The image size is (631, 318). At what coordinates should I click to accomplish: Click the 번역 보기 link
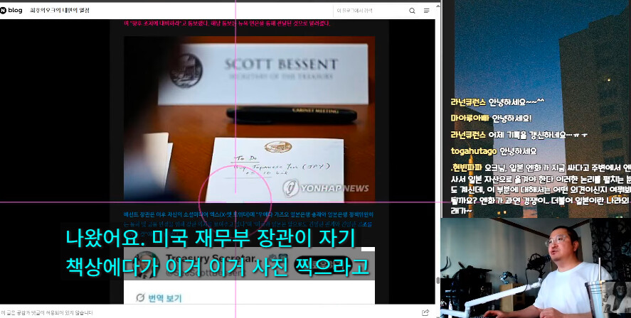[x=164, y=298]
